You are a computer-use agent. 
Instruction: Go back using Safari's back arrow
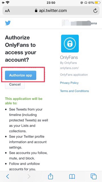pyautogui.click(x=8, y=176)
